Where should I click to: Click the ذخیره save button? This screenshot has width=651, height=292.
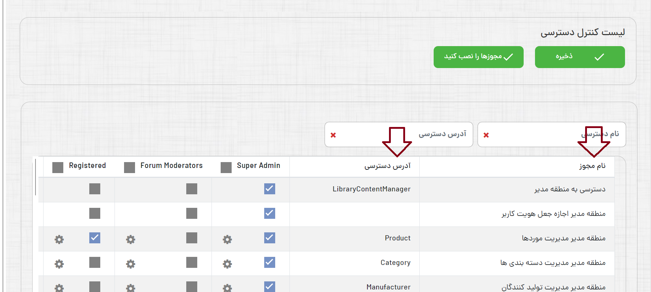tap(580, 57)
